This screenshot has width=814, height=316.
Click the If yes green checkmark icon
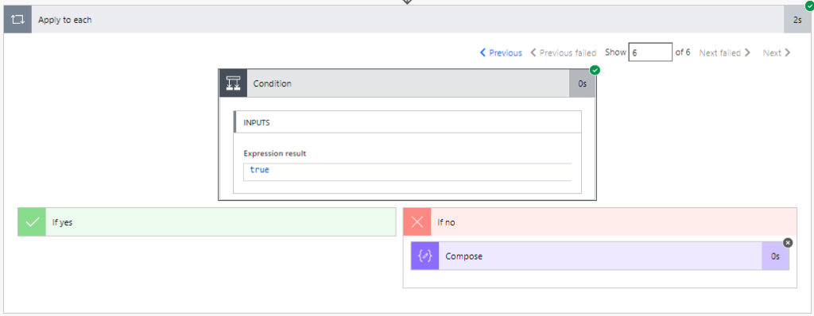click(x=32, y=222)
